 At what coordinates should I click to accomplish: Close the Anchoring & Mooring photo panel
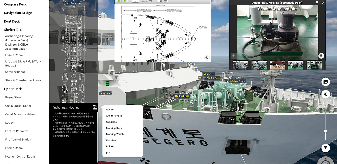coord(323,3)
